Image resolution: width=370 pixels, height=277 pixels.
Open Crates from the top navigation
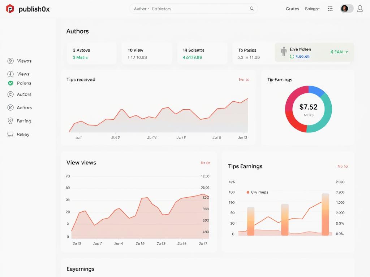tap(292, 9)
